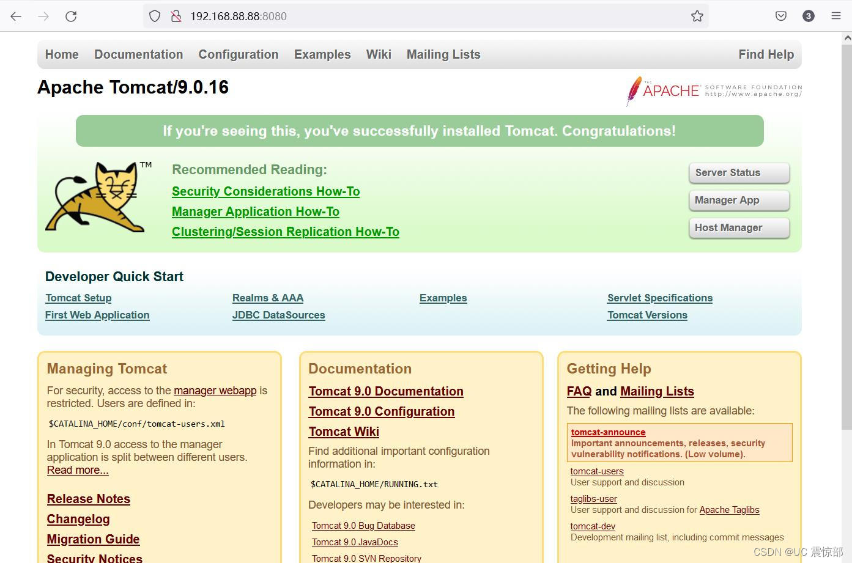The width and height of the screenshot is (852, 563).
Task: Open the Tomcat Versions link
Action: (647, 315)
